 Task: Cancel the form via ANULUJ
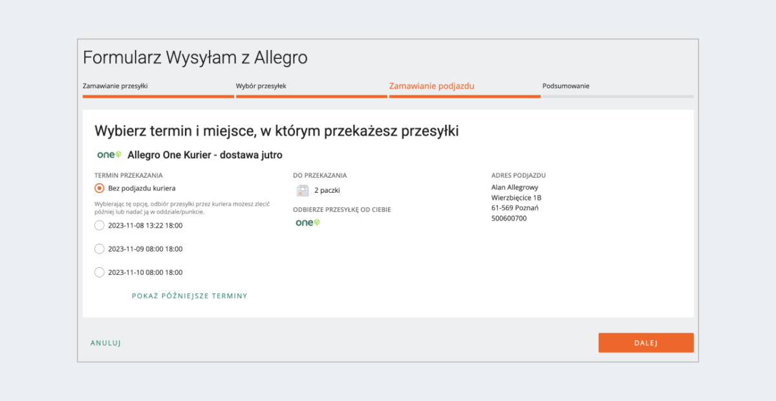105,343
